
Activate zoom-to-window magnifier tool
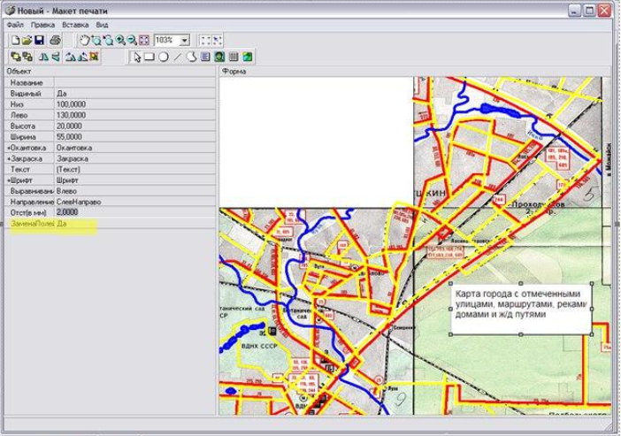pyautogui.click(x=96, y=40)
